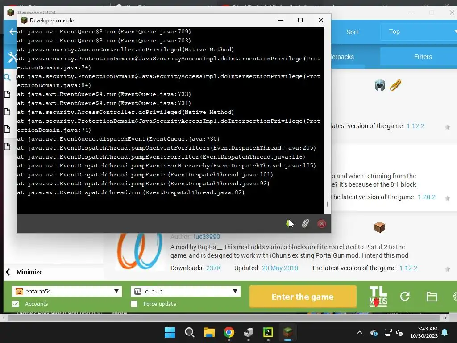Click the Enter the game button

pos(303,297)
